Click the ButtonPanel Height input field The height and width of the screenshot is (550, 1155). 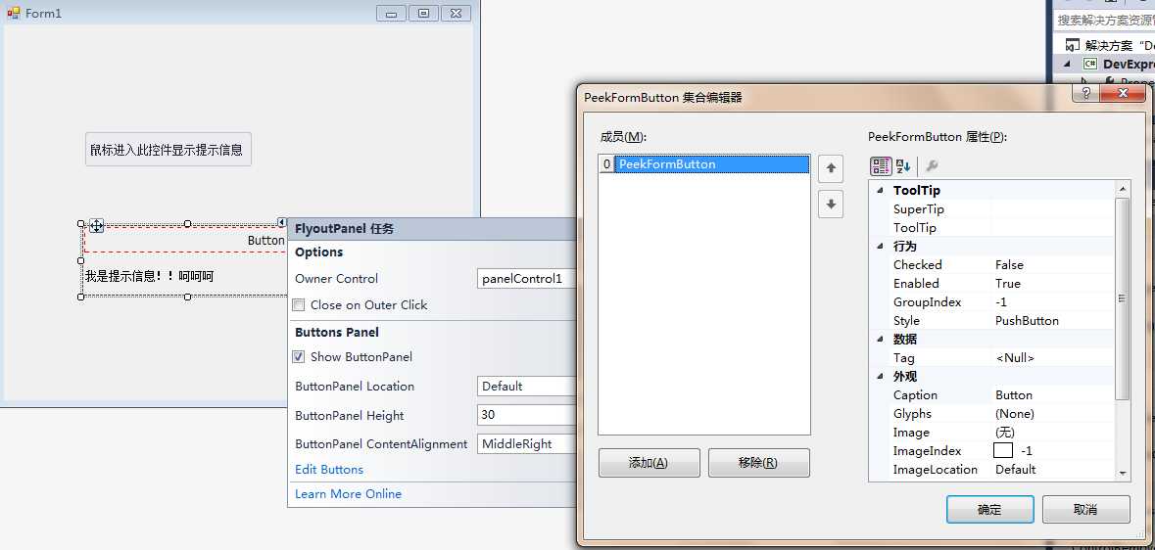(527, 415)
